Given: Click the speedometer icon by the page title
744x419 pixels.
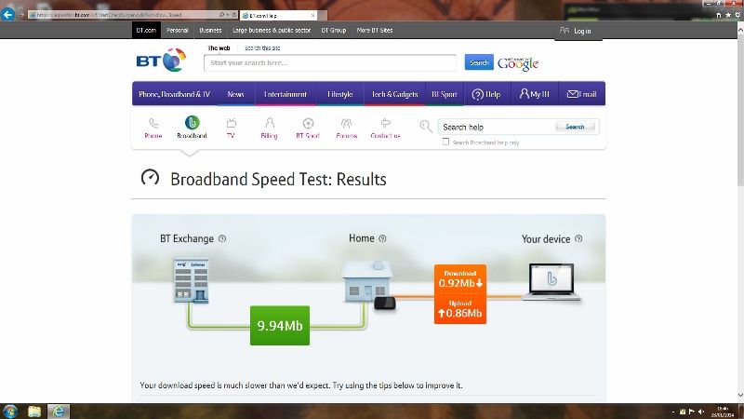Looking at the screenshot, I should 150,178.
